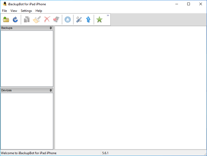Click inside the empty Devices list
The width and height of the screenshot is (207, 156).
(27, 121)
